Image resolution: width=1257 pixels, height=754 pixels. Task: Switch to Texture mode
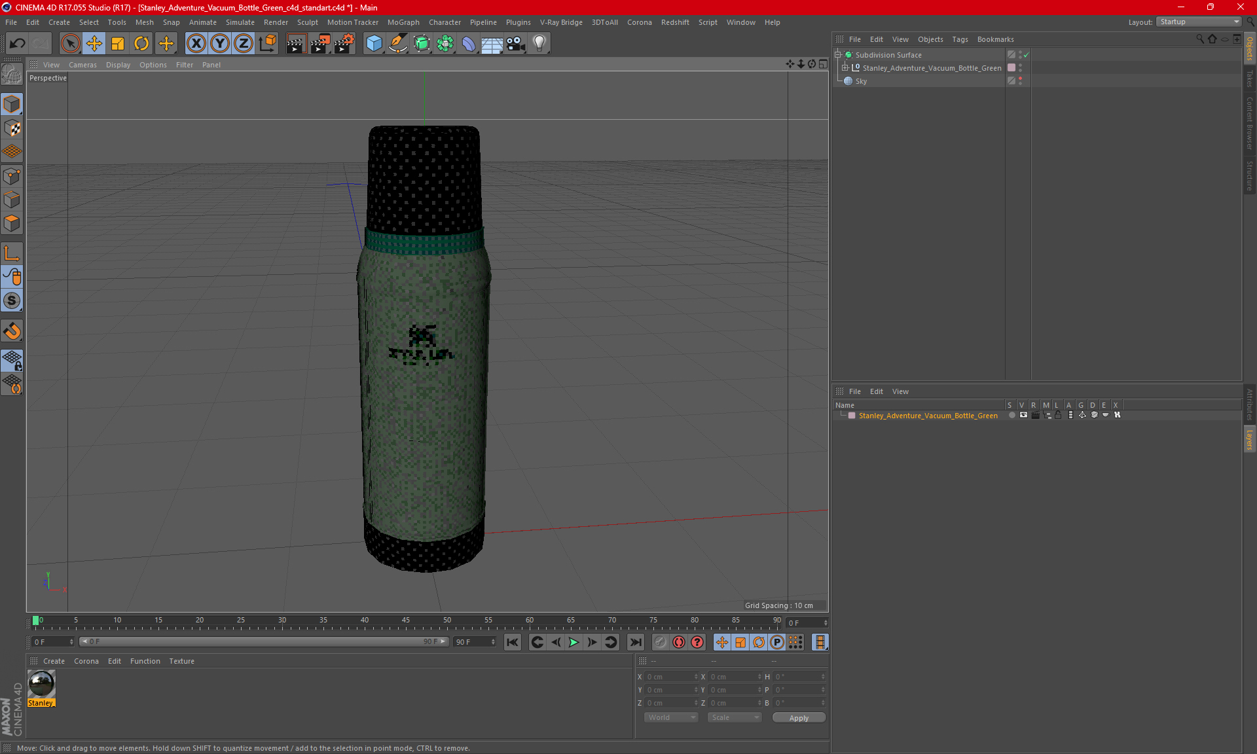click(12, 128)
